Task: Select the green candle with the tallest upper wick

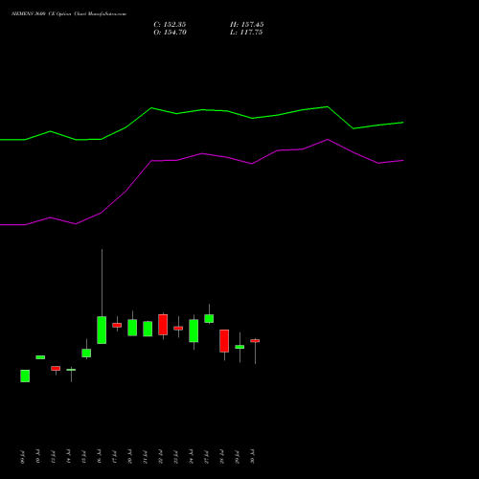Action: pos(102,330)
